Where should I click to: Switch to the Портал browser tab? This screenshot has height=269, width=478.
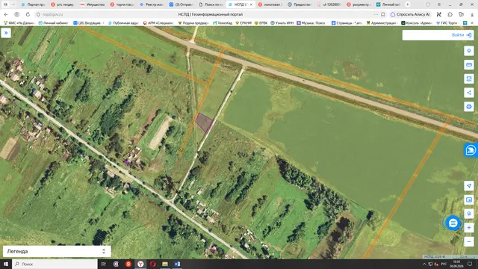pos(33,4)
